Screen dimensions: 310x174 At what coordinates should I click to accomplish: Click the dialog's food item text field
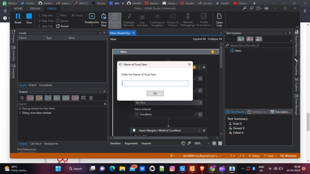[x=155, y=83]
